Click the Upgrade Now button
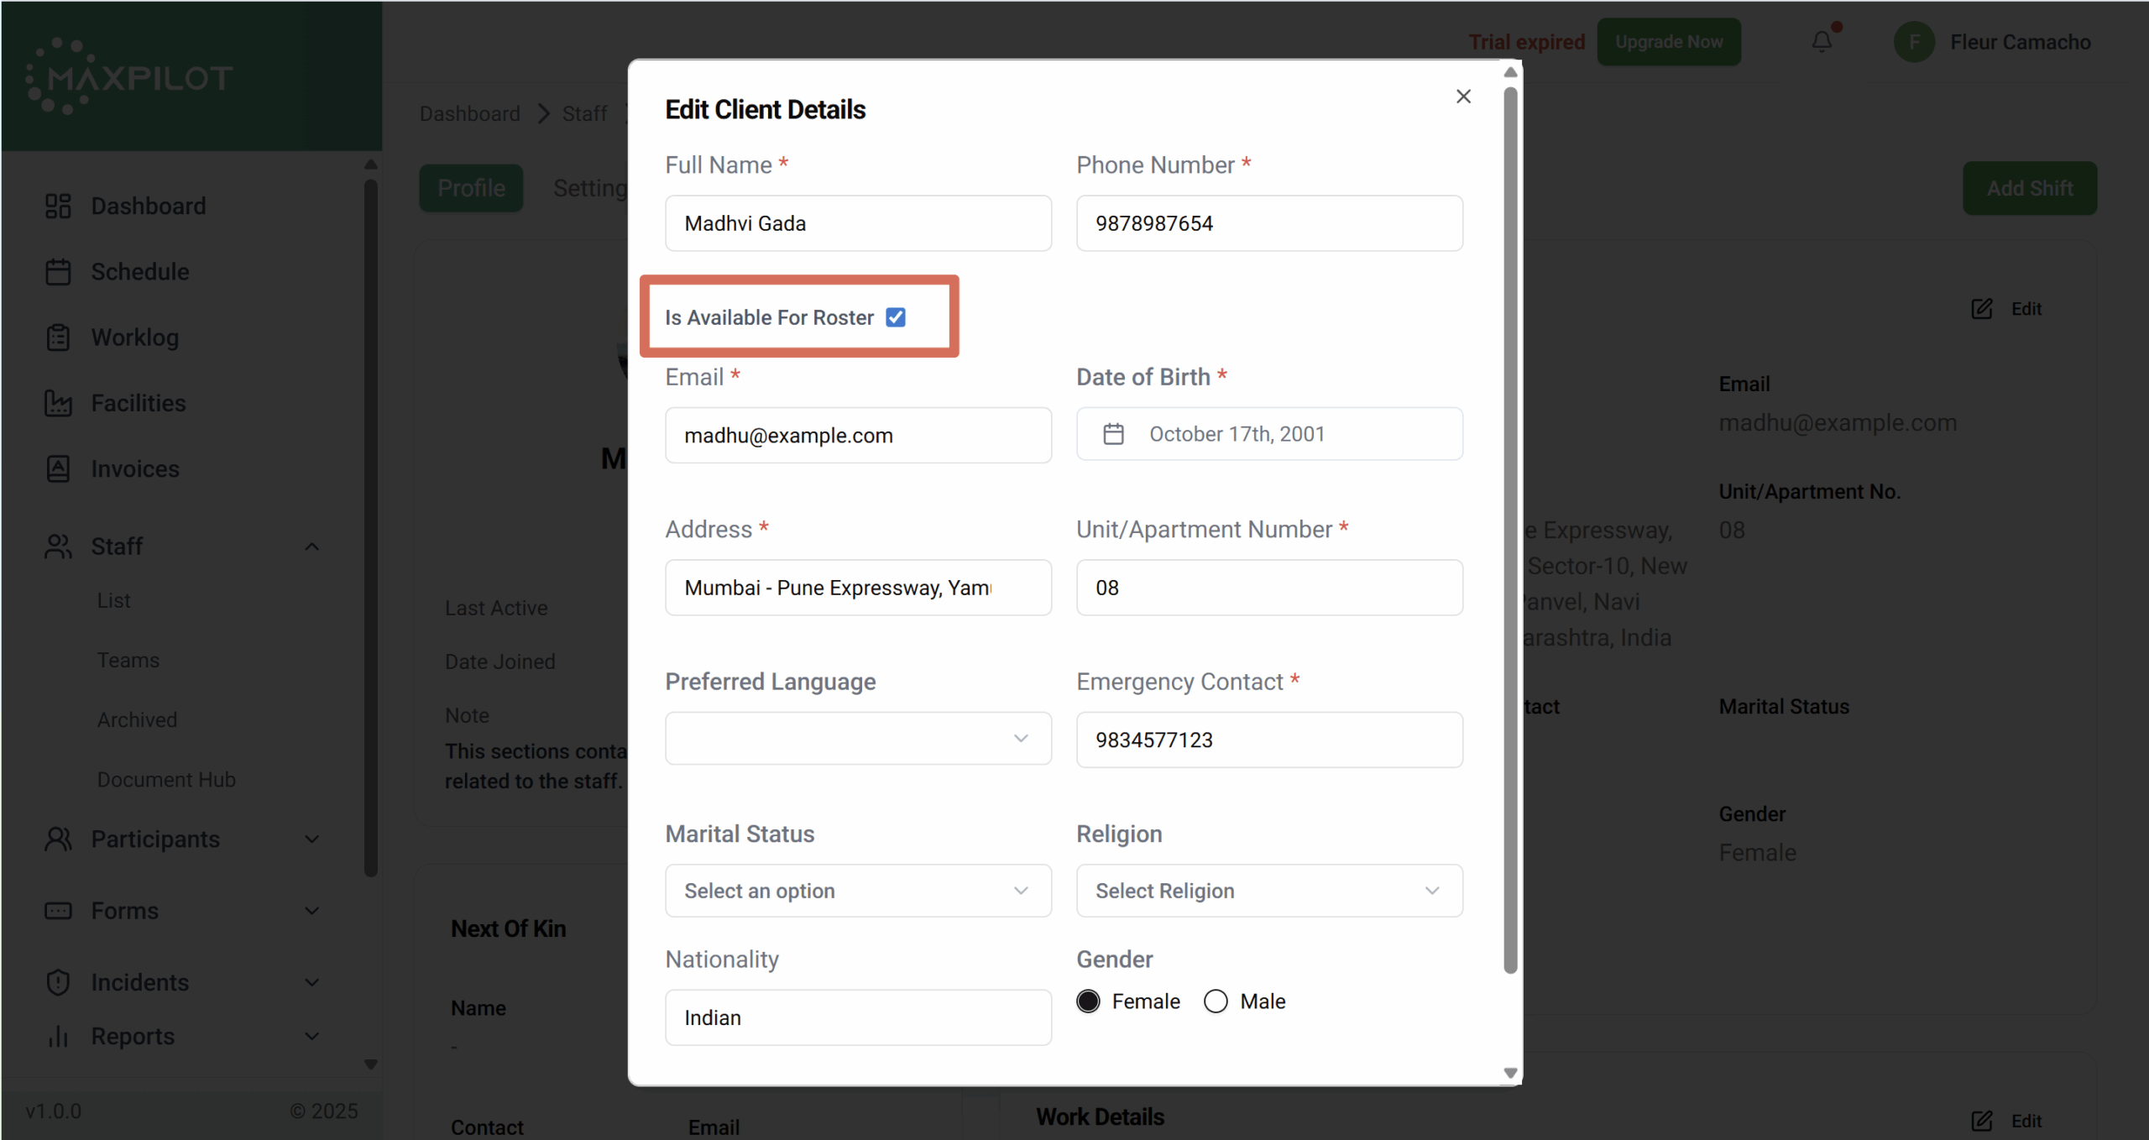The image size is (2149, 1140). [1669, 42]
